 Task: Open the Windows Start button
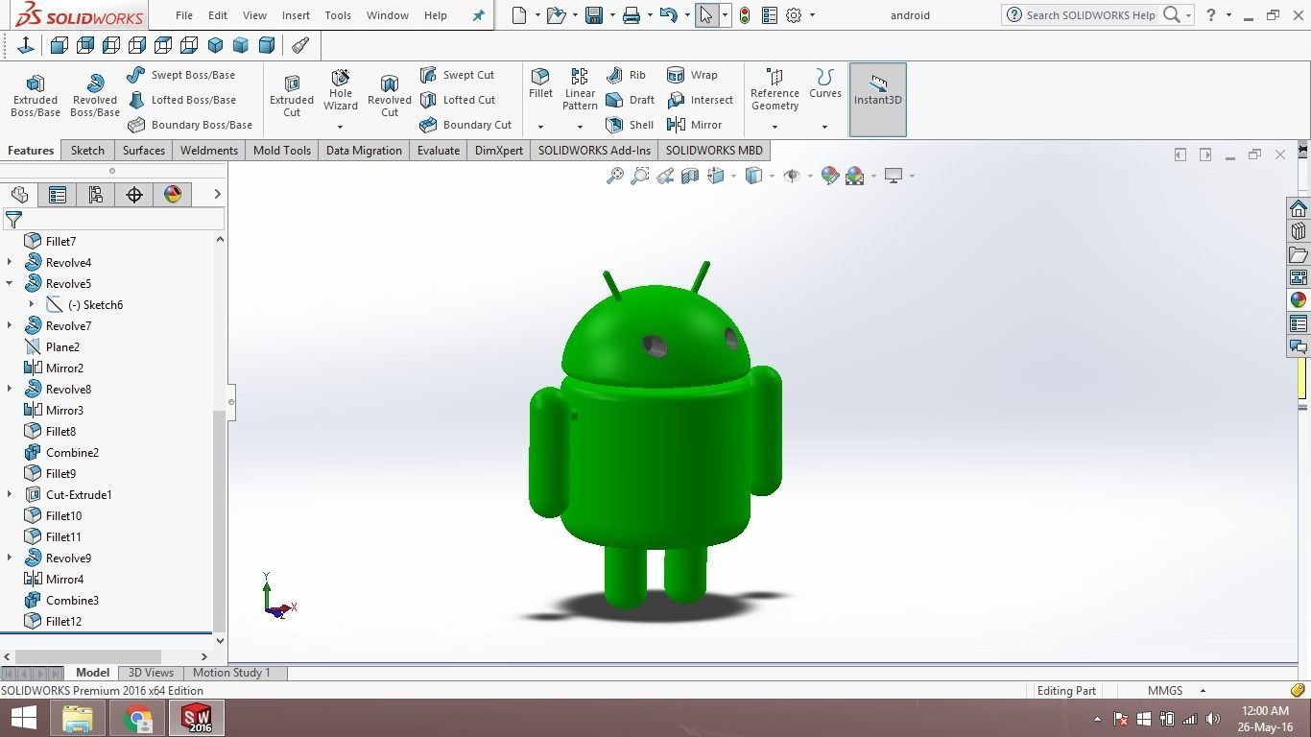(x=24, y=718)
